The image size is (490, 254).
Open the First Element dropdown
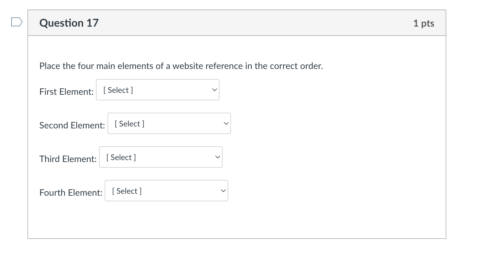point(158,90)
